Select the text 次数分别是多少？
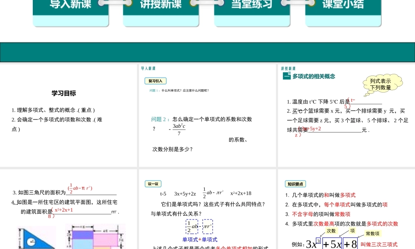This screenshot has height=249, width=415. (x=173, y=149)
